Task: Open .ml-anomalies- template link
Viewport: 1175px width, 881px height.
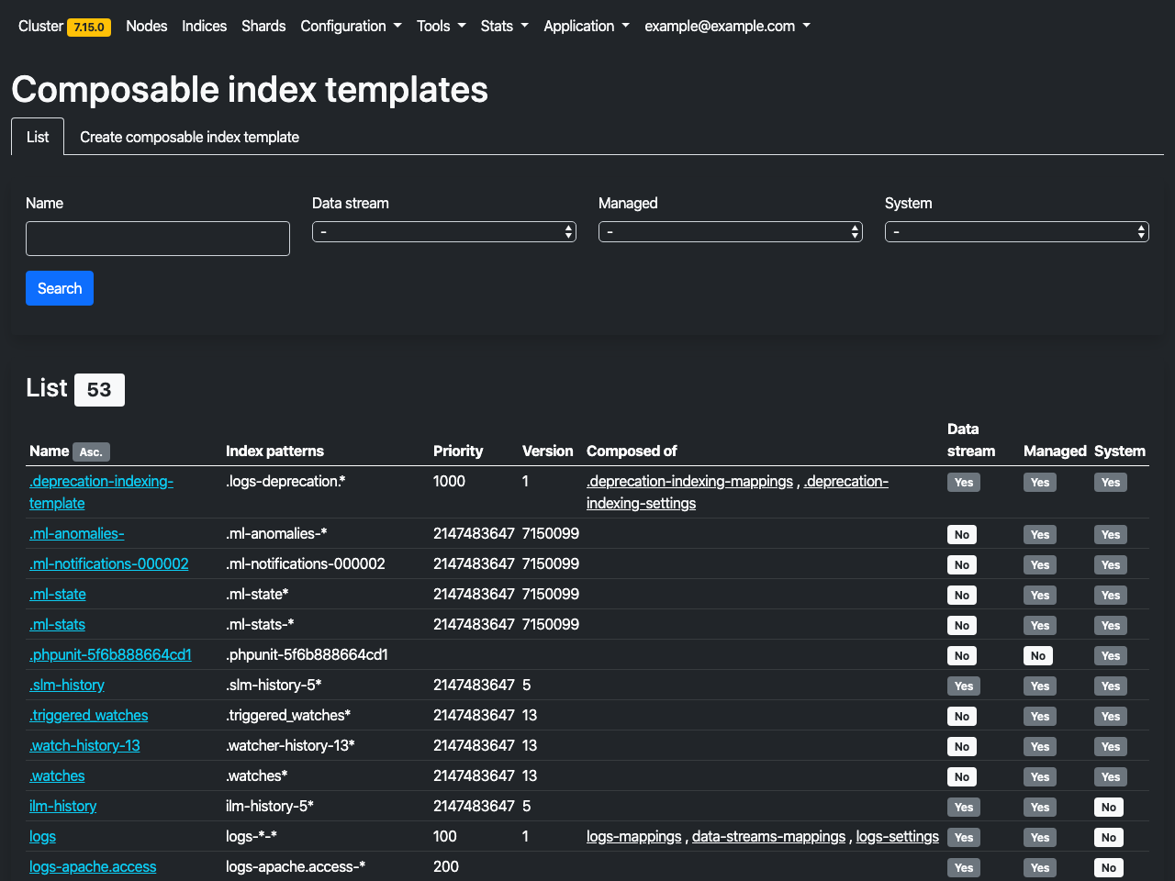Action: pyautogui.click(x=77, y=533)
